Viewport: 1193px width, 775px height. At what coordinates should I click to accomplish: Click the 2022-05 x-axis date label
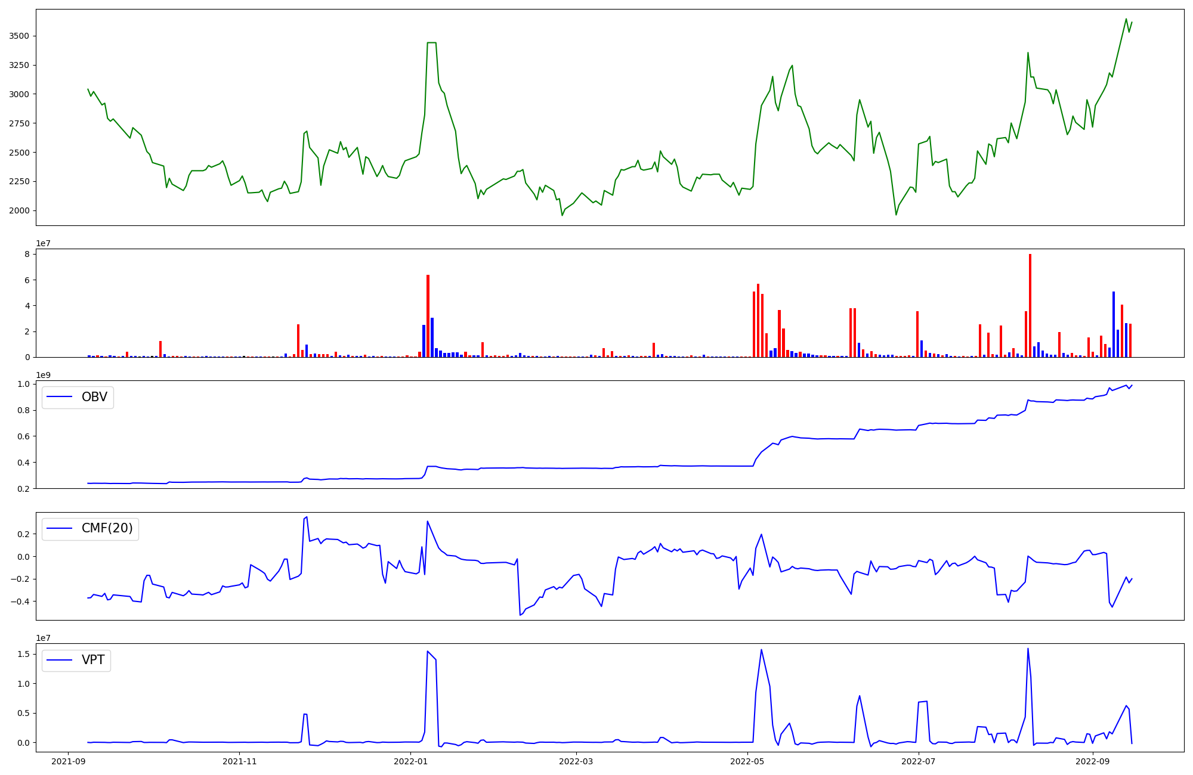click(747, 761)
